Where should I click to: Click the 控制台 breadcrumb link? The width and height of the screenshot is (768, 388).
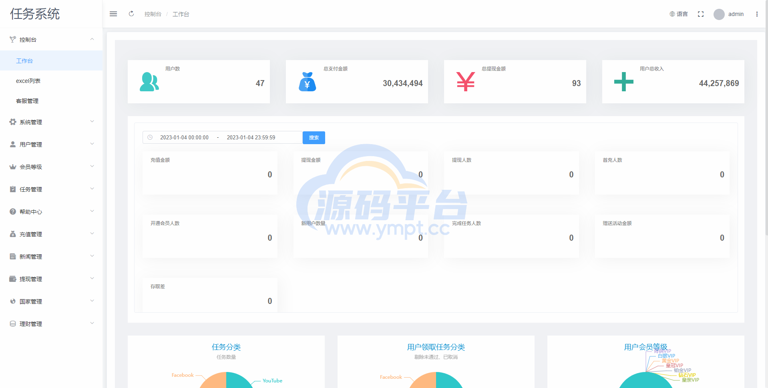coord(153,14)
